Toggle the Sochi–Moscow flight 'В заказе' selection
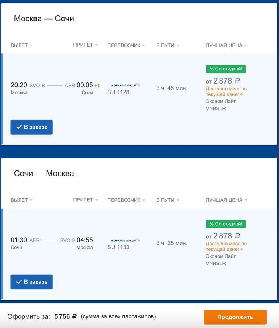279x328 pixels. [x=31, y=282]
